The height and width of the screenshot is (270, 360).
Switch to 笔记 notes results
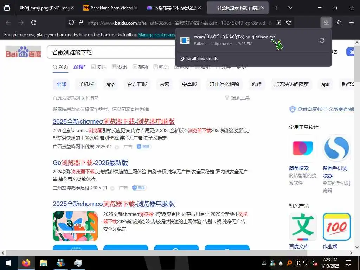[x=161, y=67]
